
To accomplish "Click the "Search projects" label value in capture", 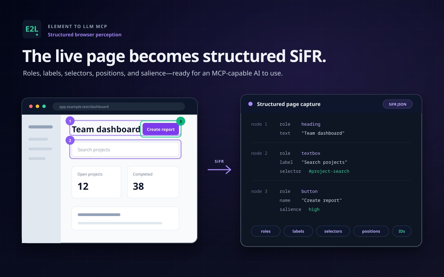I will point(324,162).
